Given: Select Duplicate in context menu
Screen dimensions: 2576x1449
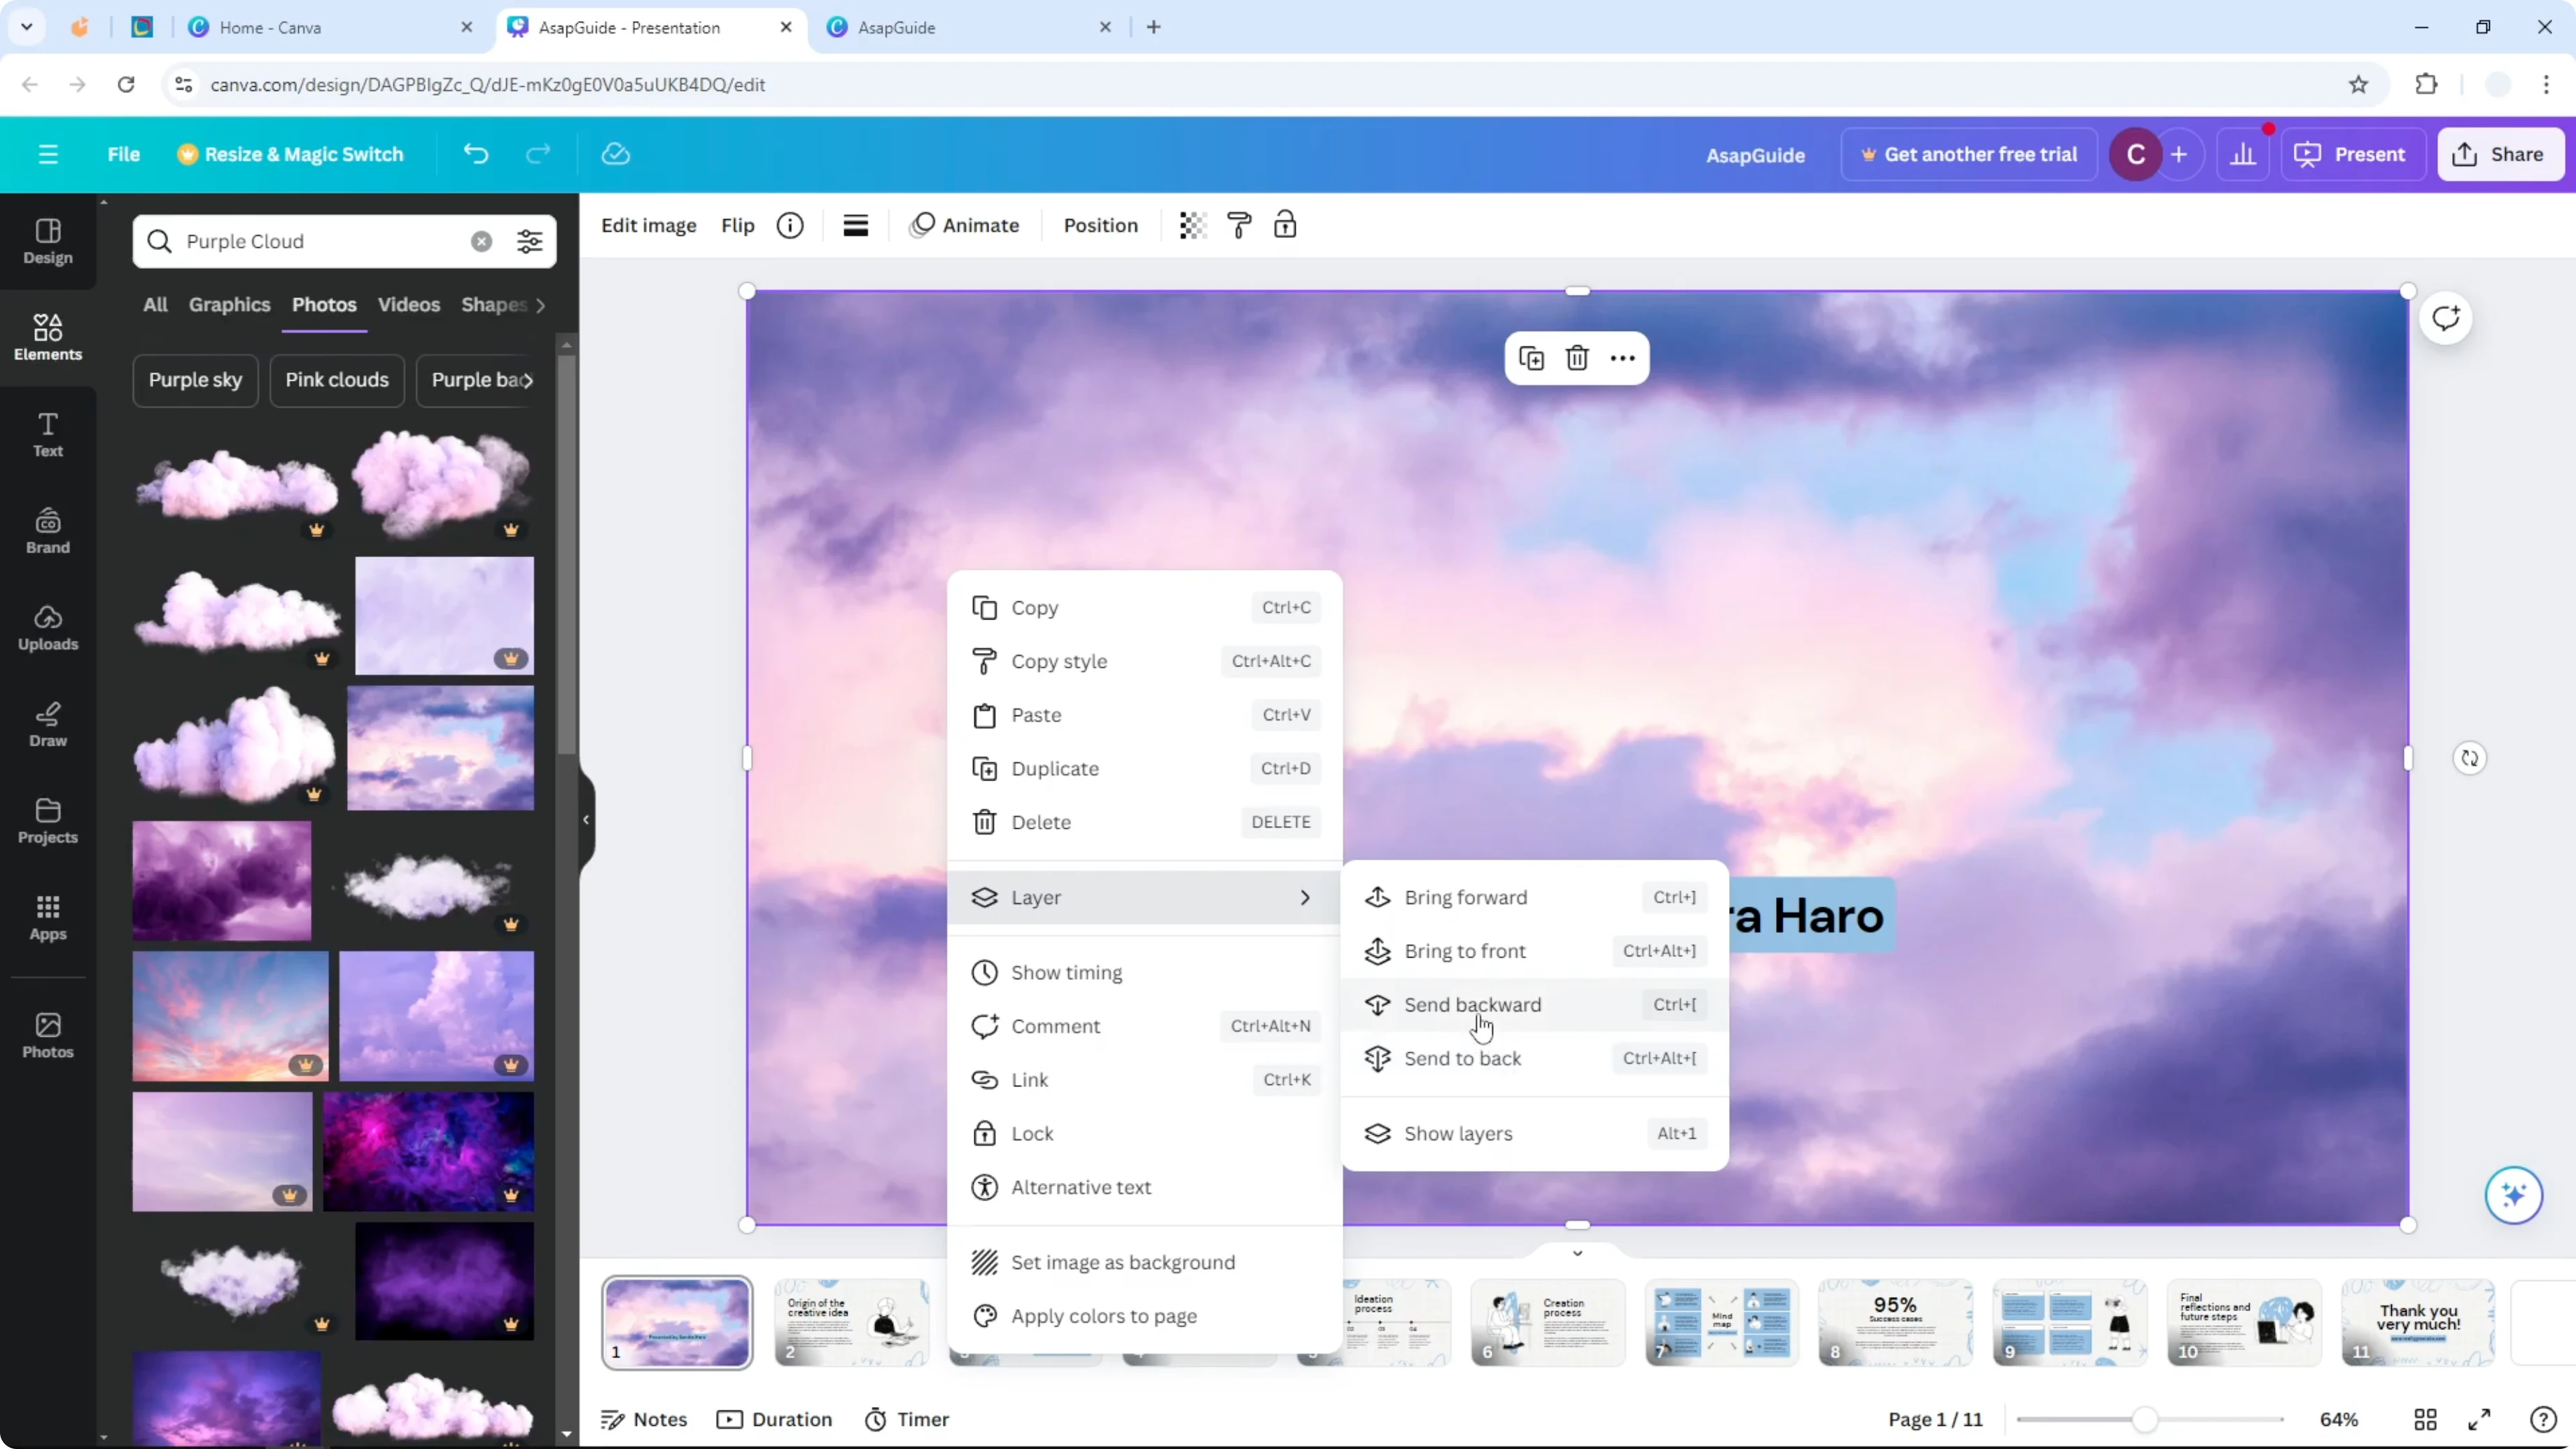Looking at the screenshot, I should click(1145, 768).
